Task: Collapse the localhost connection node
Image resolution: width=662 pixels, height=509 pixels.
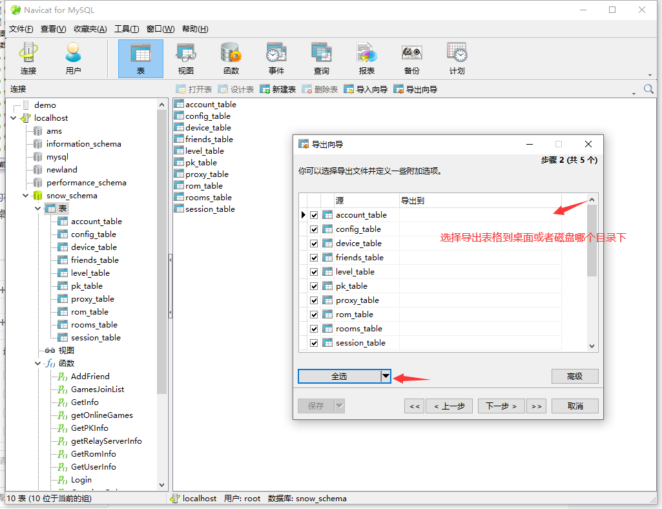Action: coord(13,118)
